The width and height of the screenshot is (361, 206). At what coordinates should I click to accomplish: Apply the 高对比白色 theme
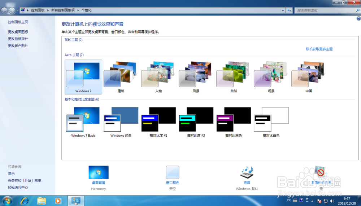tap(271, 122)
